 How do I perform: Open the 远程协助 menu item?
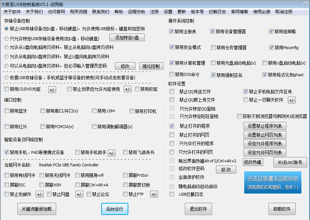[137, 11]
